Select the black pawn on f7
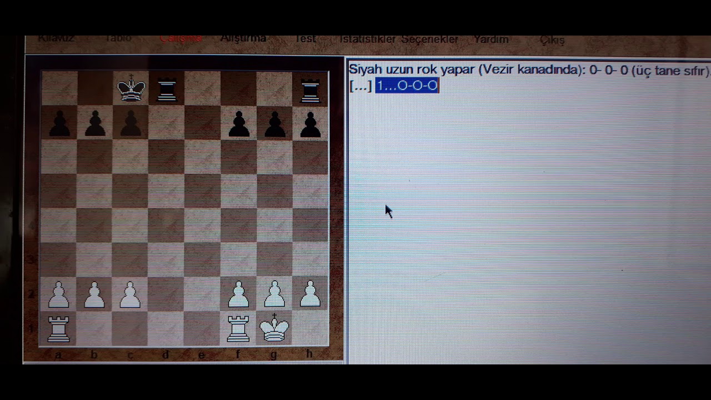 click(x=239, y=123)
